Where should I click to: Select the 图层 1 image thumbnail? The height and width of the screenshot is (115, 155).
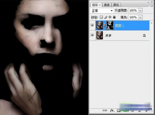click(x=100, y=25)
